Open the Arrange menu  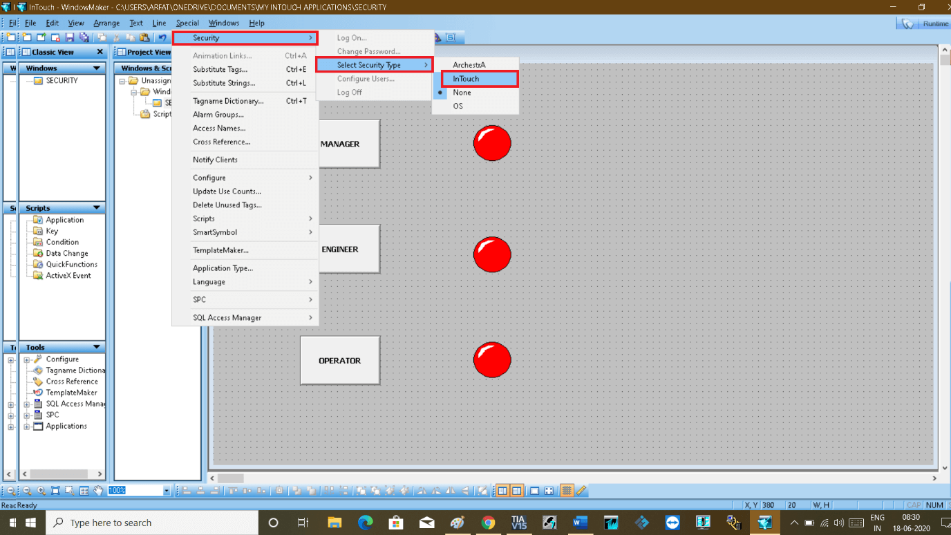(106, 23)
